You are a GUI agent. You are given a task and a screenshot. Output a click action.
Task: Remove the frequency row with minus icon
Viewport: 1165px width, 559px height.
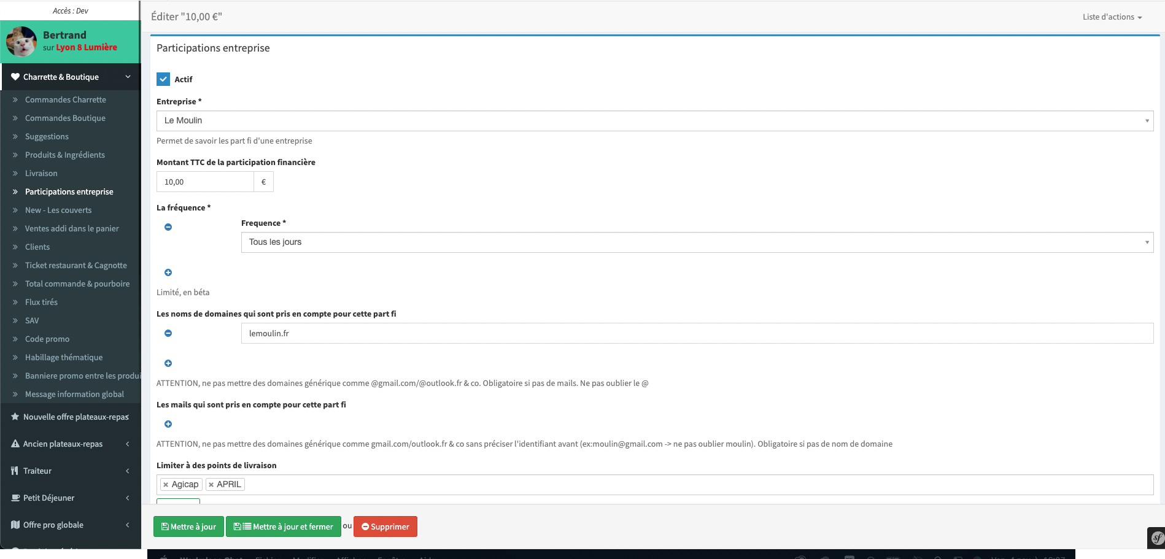[x=168, y=227]
